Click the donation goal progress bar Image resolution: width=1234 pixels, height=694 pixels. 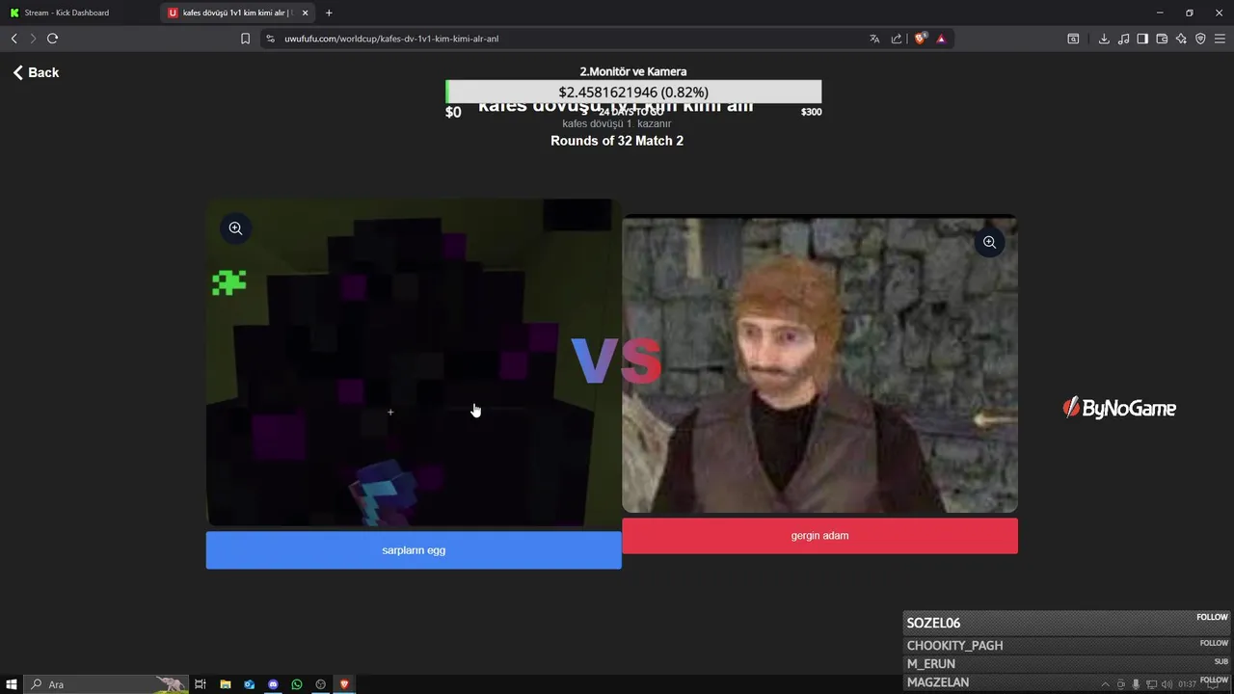click(x=633, y=92)
